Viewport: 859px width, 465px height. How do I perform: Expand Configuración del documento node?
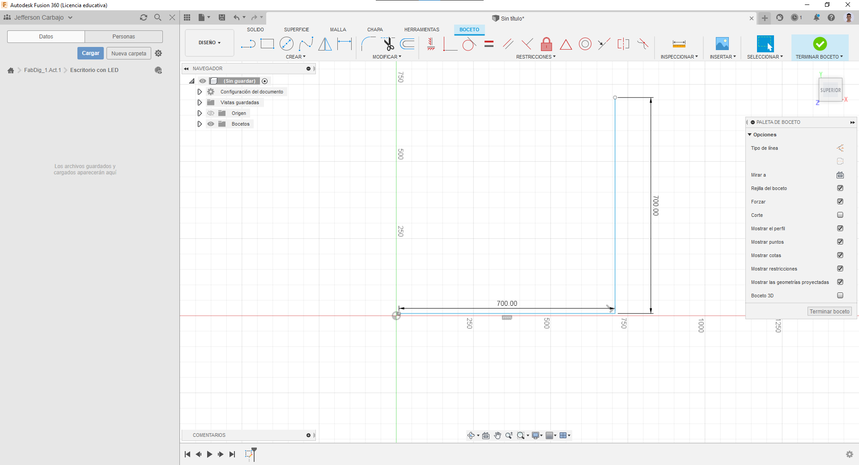coord(200,92)
